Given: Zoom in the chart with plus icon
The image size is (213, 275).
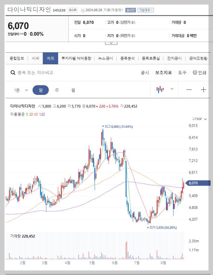Looking at the screenshot, I should pyautogui.click(x=204, y=90).
